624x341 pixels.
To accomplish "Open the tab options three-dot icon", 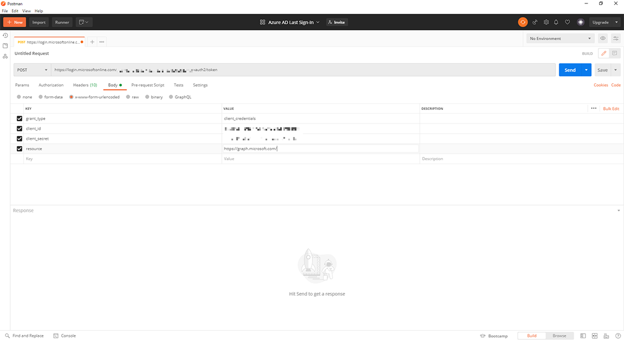I will pyautogui.click(x=102, y=42).
